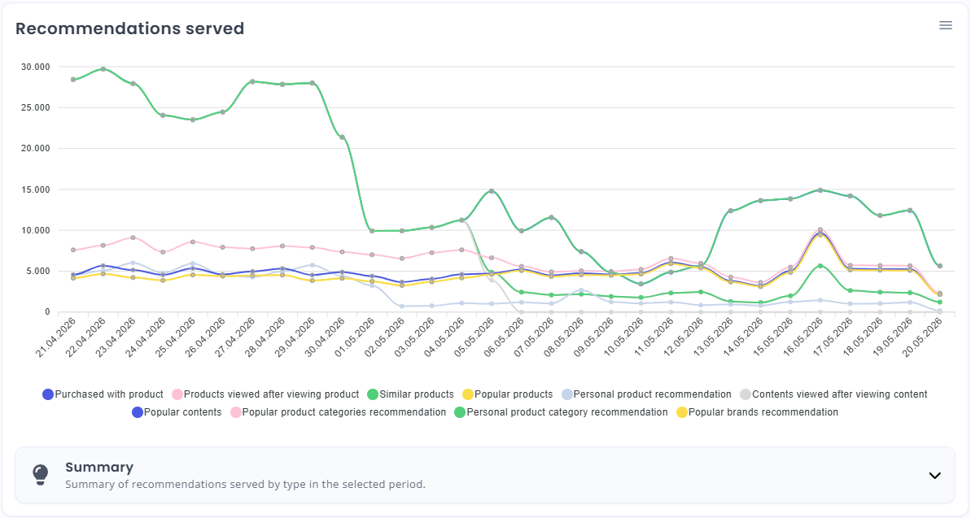Select Similar products data point on 22.04.2026
Screen dimensions: 971x518
(103, 69)
